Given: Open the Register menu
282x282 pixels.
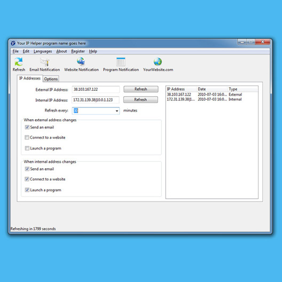Looking at the screenshot, I should point(78,51).
